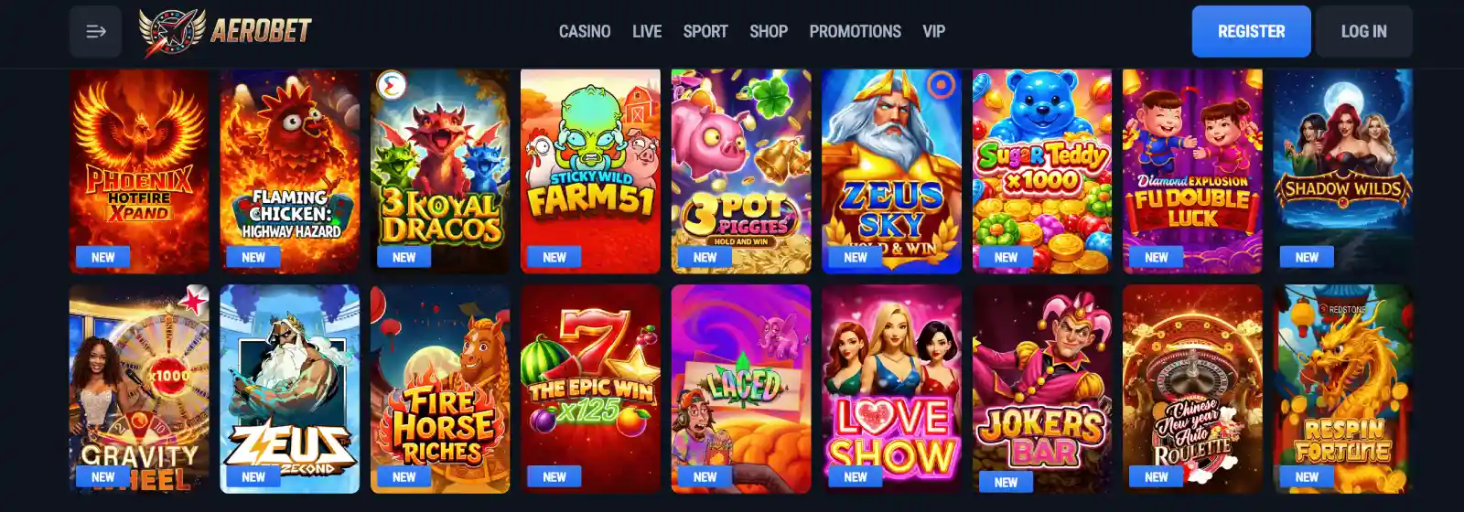Open Phoenix Hotfire Xpand game
Screen dimensions: 1464x512
coord(139,171)
